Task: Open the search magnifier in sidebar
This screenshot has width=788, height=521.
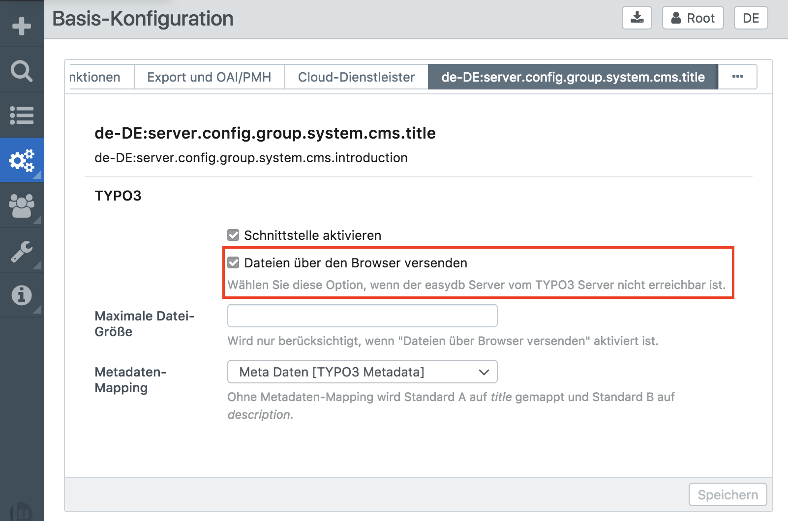Action: pos(22,71)
